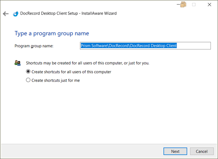Click 'Type a program group name' heading
Image resolution: width=218 pixels, height=159 pixels.
pos(52,34)
